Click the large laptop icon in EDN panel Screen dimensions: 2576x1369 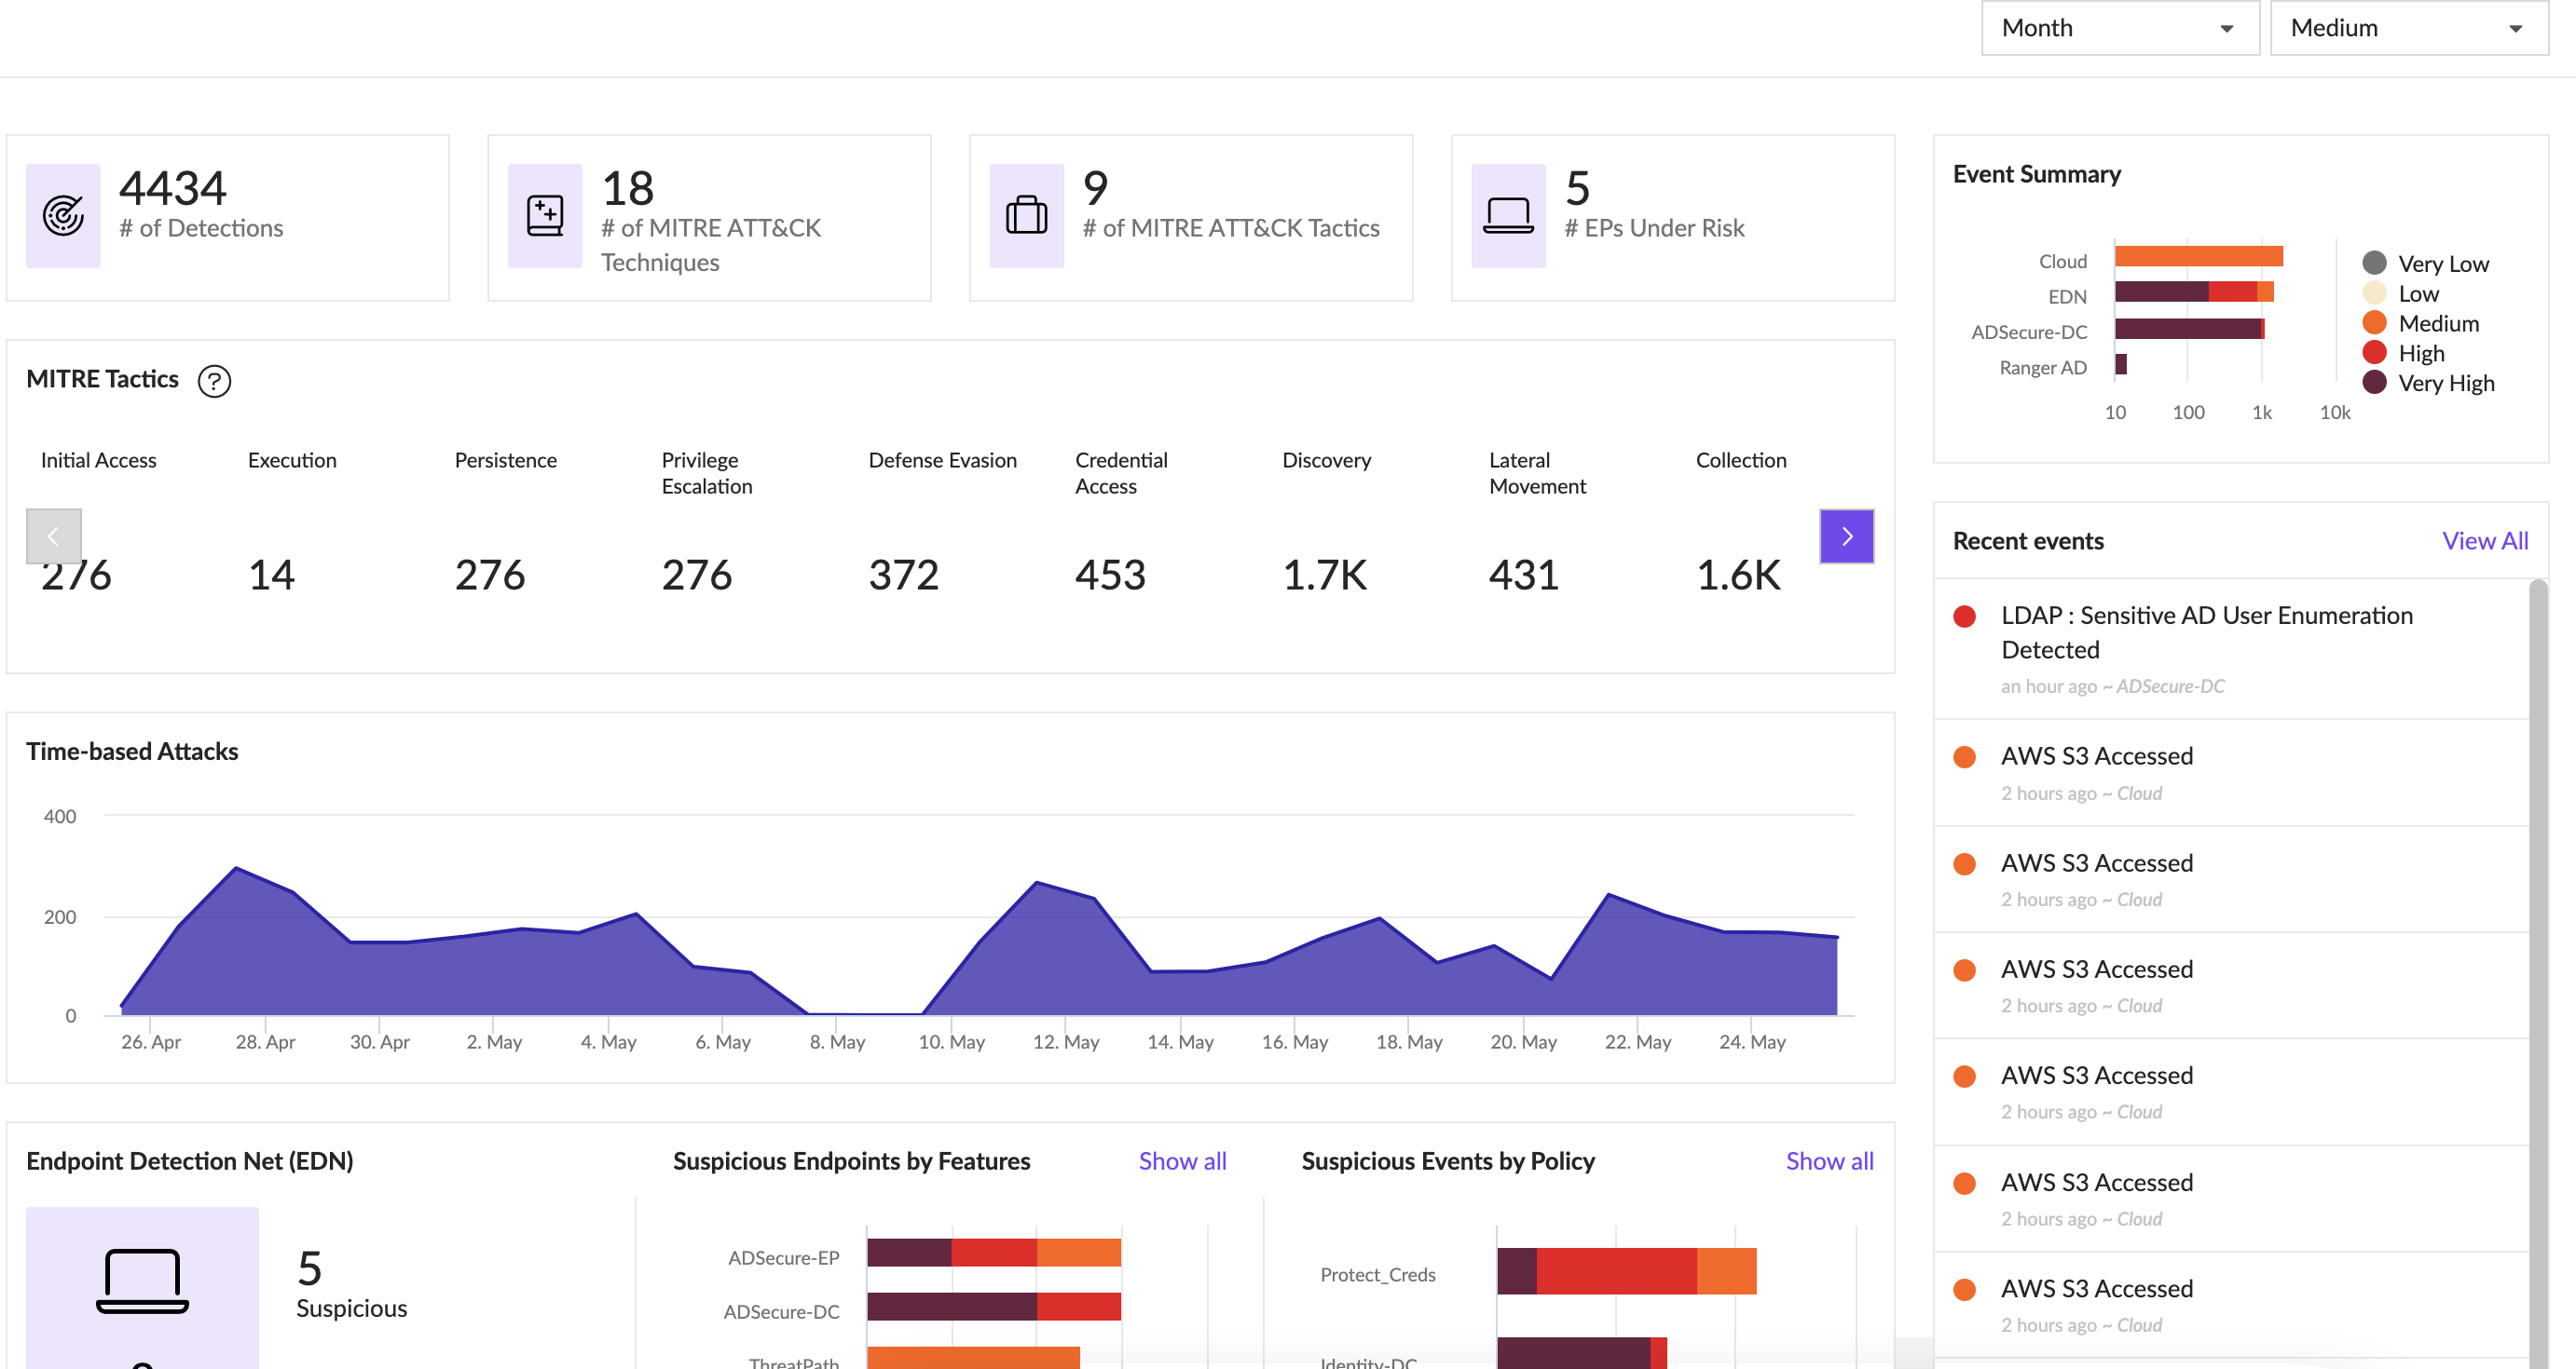pos(142,1281)
